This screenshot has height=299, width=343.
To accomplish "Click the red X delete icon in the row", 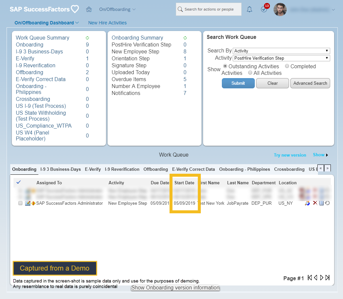I will click(x=315, y=203).
